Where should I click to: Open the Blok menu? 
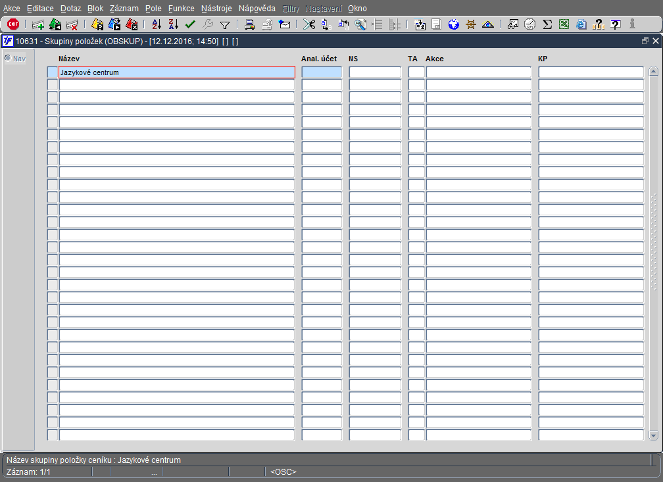pos(95,9)
